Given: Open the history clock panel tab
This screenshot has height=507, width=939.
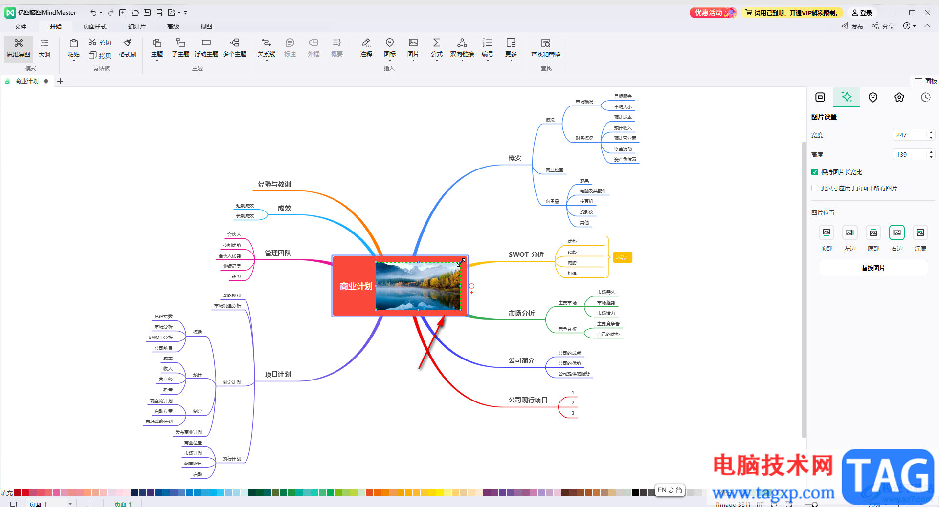Looking at the screenshot, I should click(x=926, y=97).
